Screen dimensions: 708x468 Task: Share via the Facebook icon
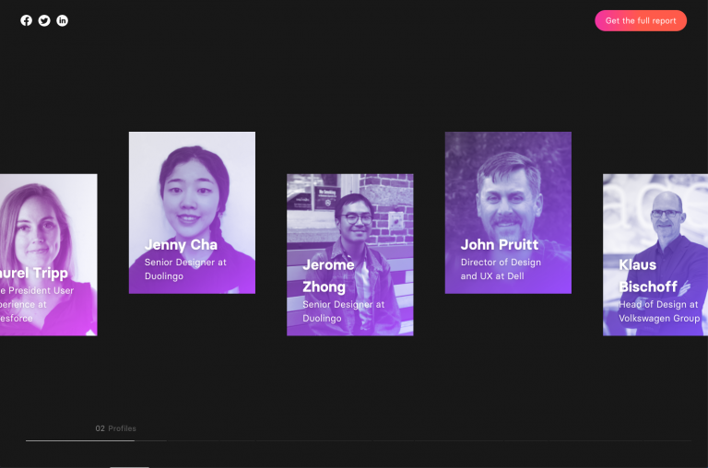coord(26,20)
